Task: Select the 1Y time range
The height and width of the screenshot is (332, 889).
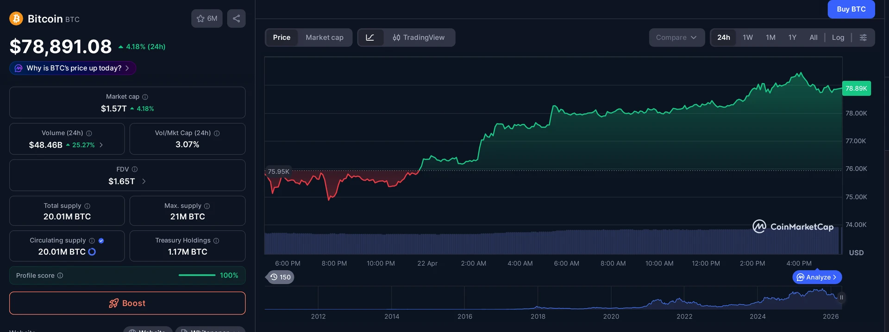Action: [x=792, y=37]
